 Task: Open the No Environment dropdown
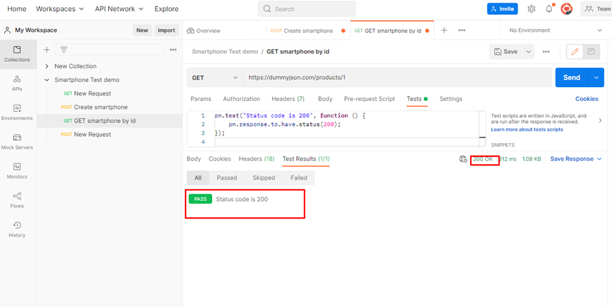[x=556, y=31]
